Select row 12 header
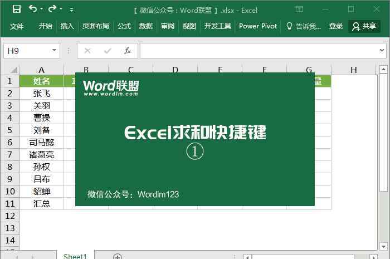 [x=10, y=216]
